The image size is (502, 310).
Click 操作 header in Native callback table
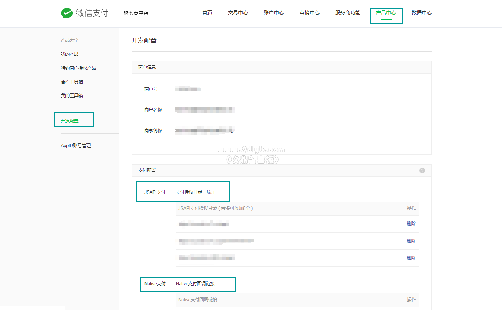(x=411, y=300)
